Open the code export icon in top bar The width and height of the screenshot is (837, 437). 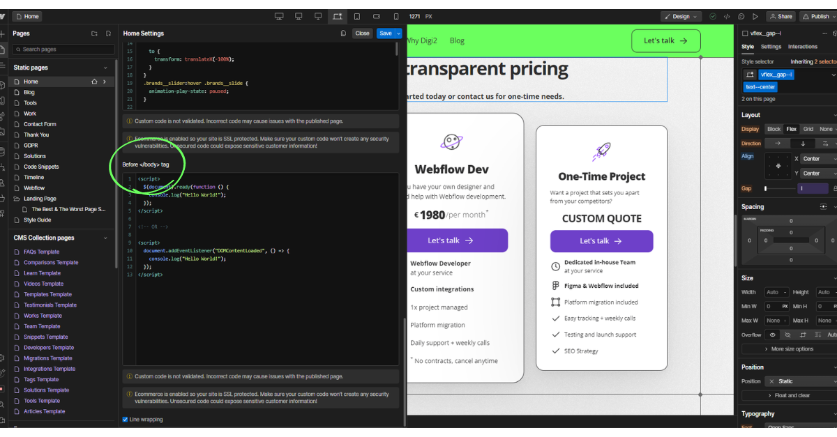point(727,16)
